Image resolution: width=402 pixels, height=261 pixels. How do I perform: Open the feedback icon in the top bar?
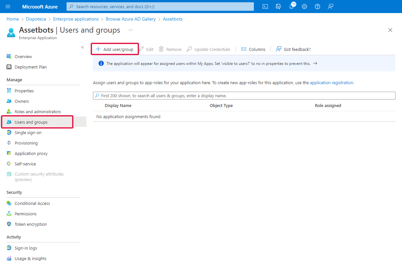pos(331,7)
